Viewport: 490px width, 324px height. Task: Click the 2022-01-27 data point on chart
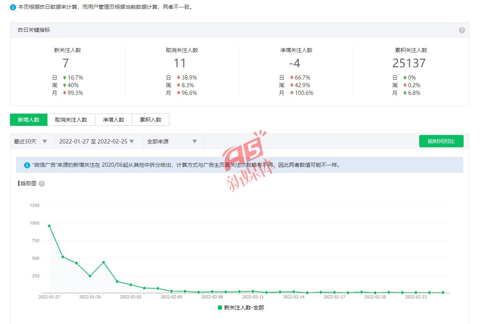49,226
